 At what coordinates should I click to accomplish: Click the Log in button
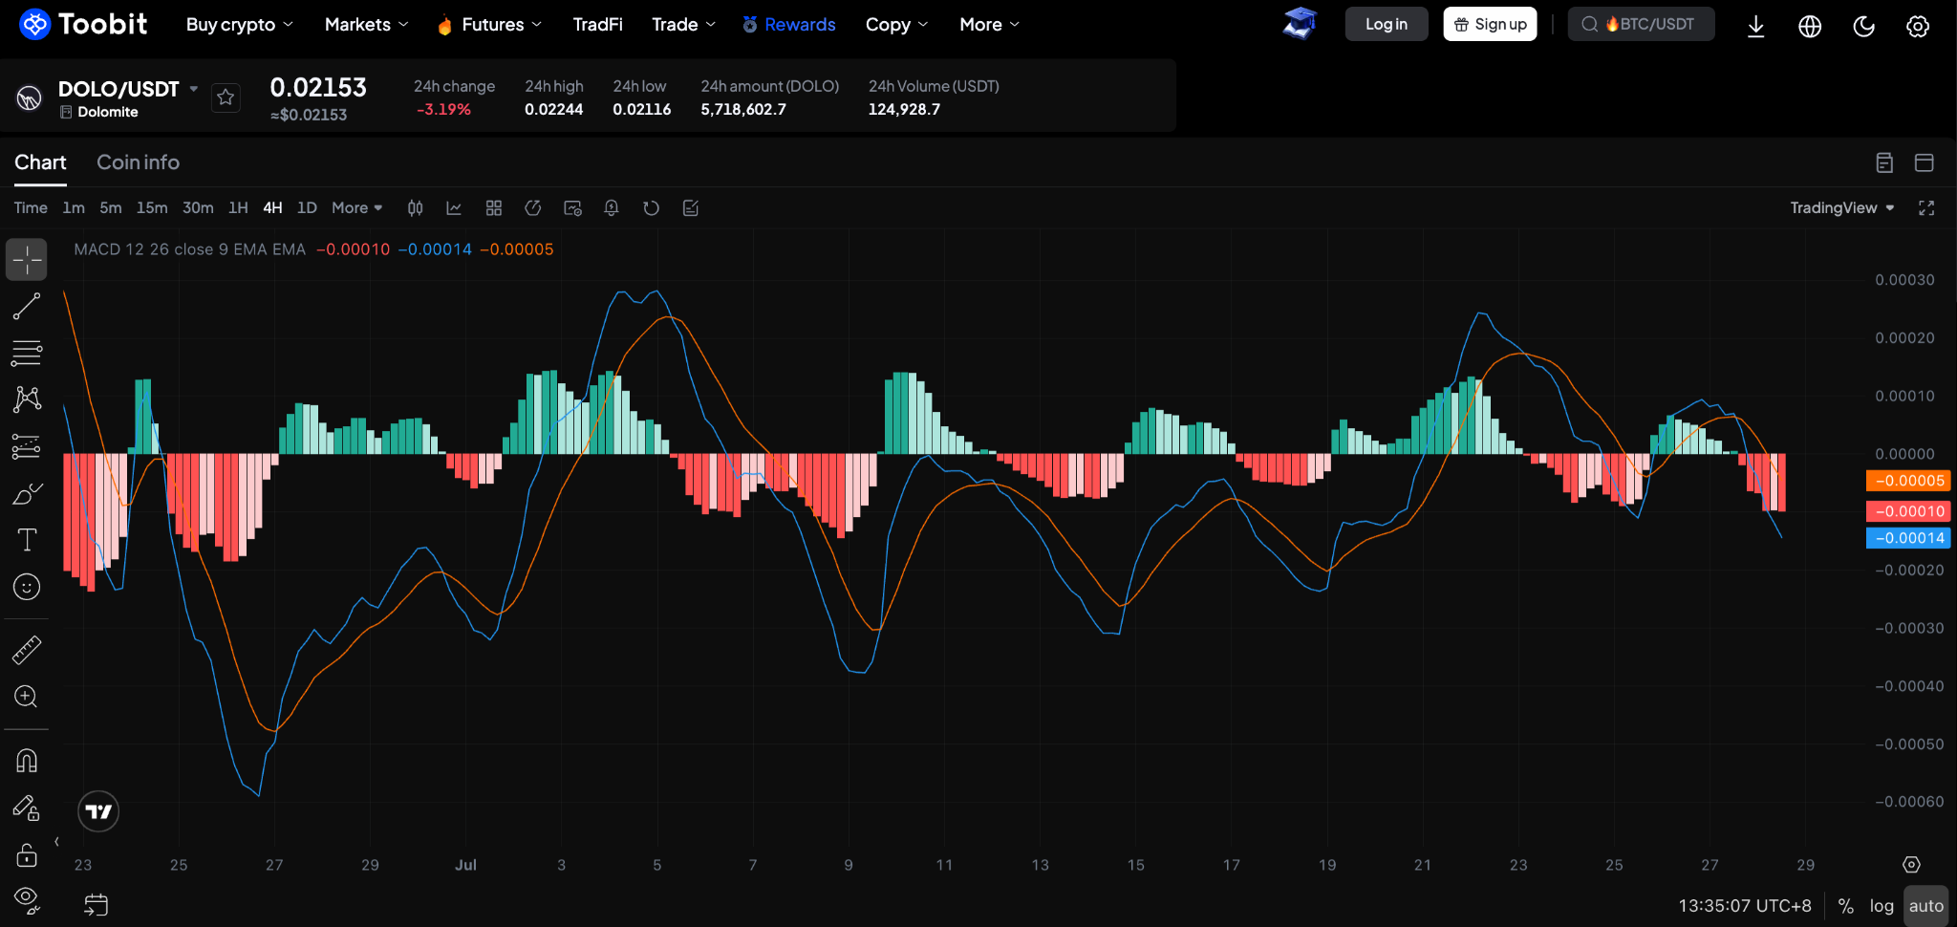coord(1387,25)
